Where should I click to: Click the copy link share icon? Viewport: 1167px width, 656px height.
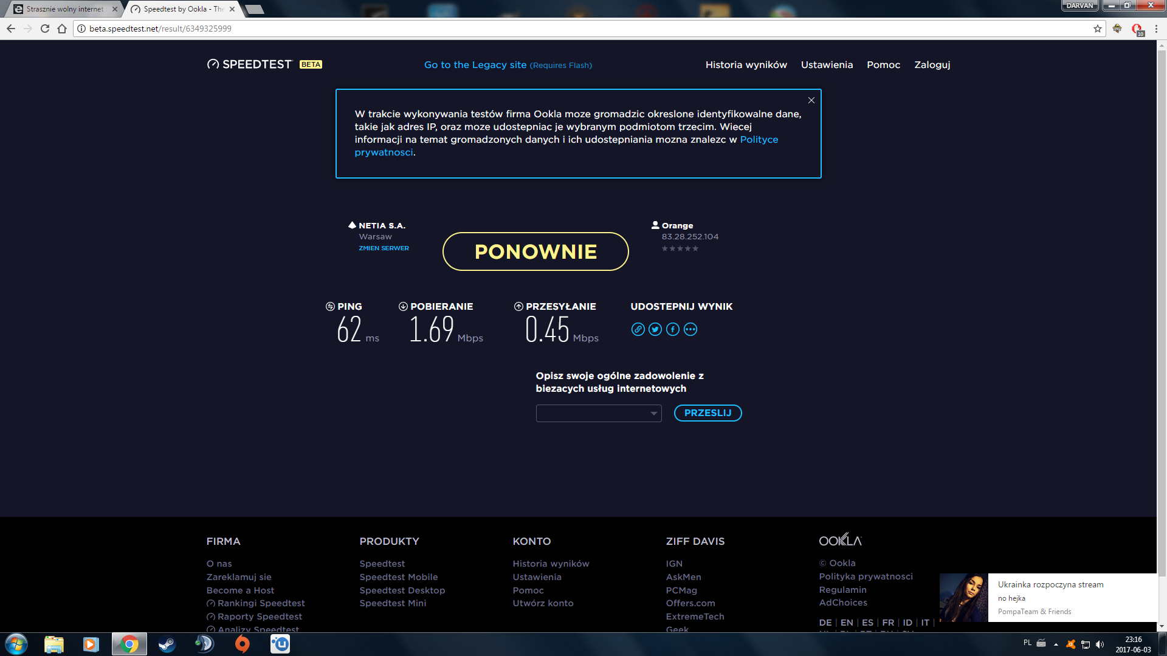tap(638, 329)
